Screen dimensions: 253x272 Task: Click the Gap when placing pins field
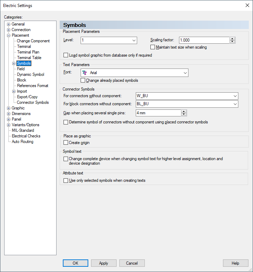click(158, 113)
